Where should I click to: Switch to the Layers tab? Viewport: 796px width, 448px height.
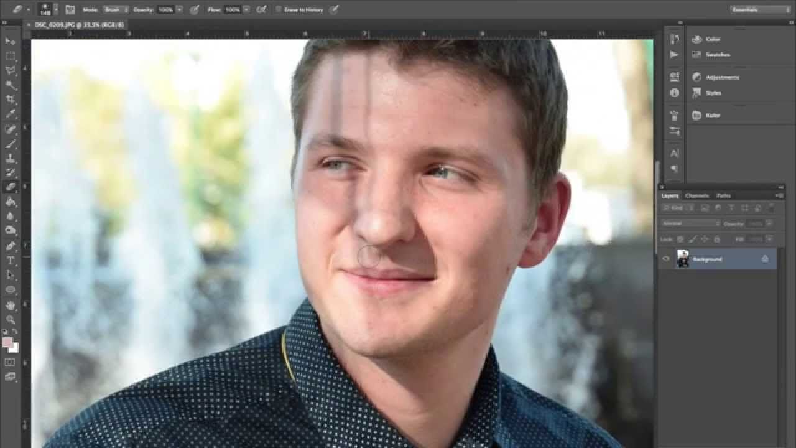pyautogui.click(x=670, y=195)
